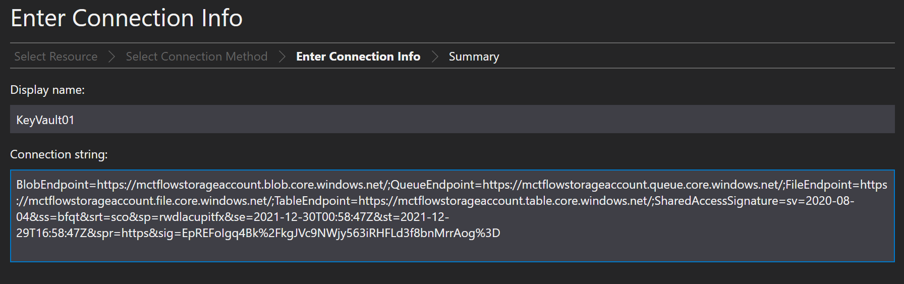The height and width of the screenshot is (284, 904).
Task: Click the Display name label
Action: point(47,90)
